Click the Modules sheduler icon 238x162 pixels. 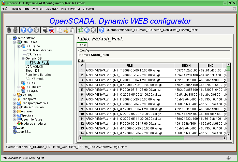click(19, 124)
